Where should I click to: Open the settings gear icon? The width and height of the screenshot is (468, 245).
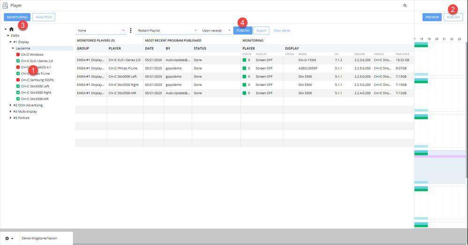7,238
